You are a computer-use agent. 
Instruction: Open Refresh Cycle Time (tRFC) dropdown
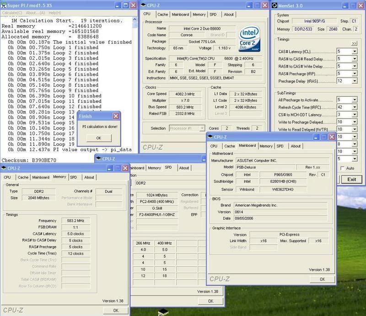click(x=355, y=107)
